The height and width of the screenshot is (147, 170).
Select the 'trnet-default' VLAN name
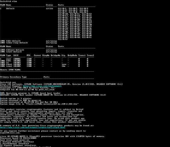click(x=14, y=52)
